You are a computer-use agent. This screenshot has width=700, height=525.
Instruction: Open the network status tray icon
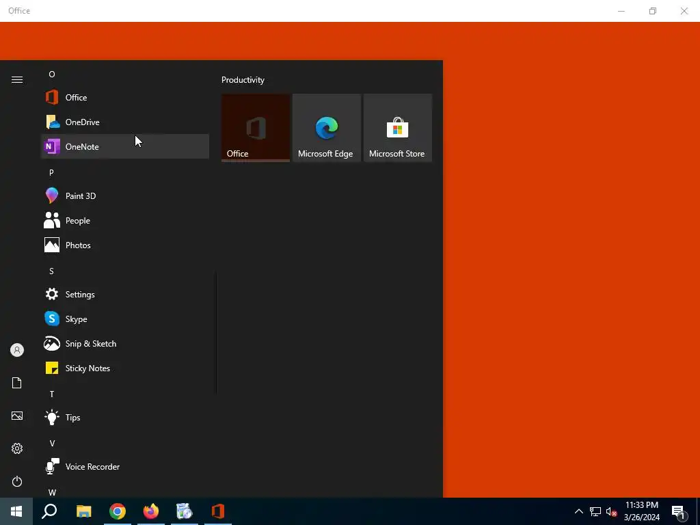click(x=595, y=511)
